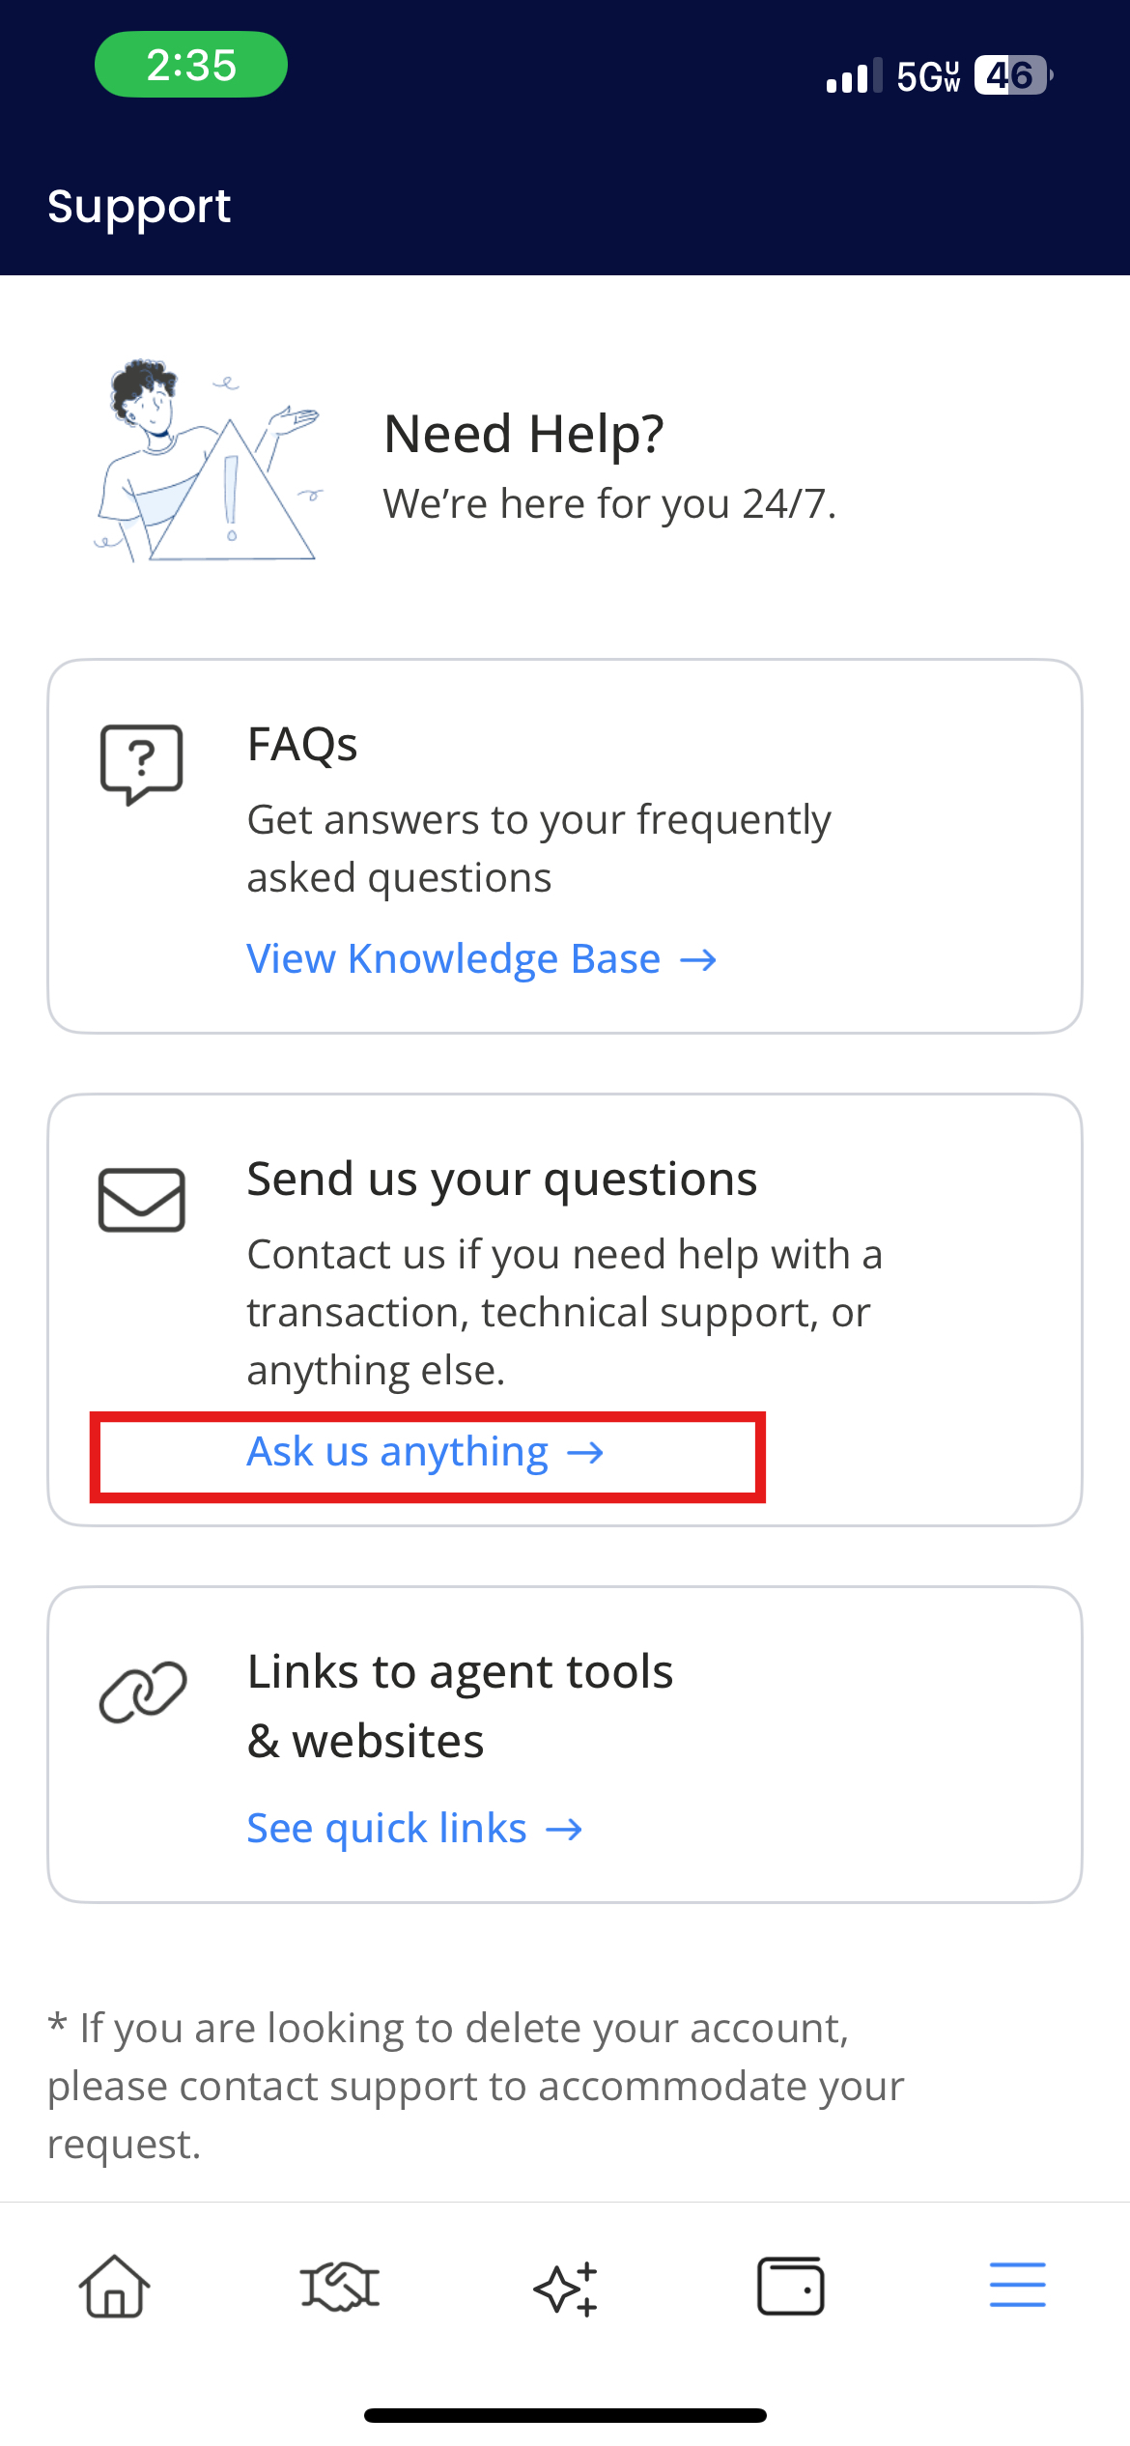Viewport: 1130px width, 2446px height.
Task: Tap the battery indicator in status bar
Action: point(1013,75)
